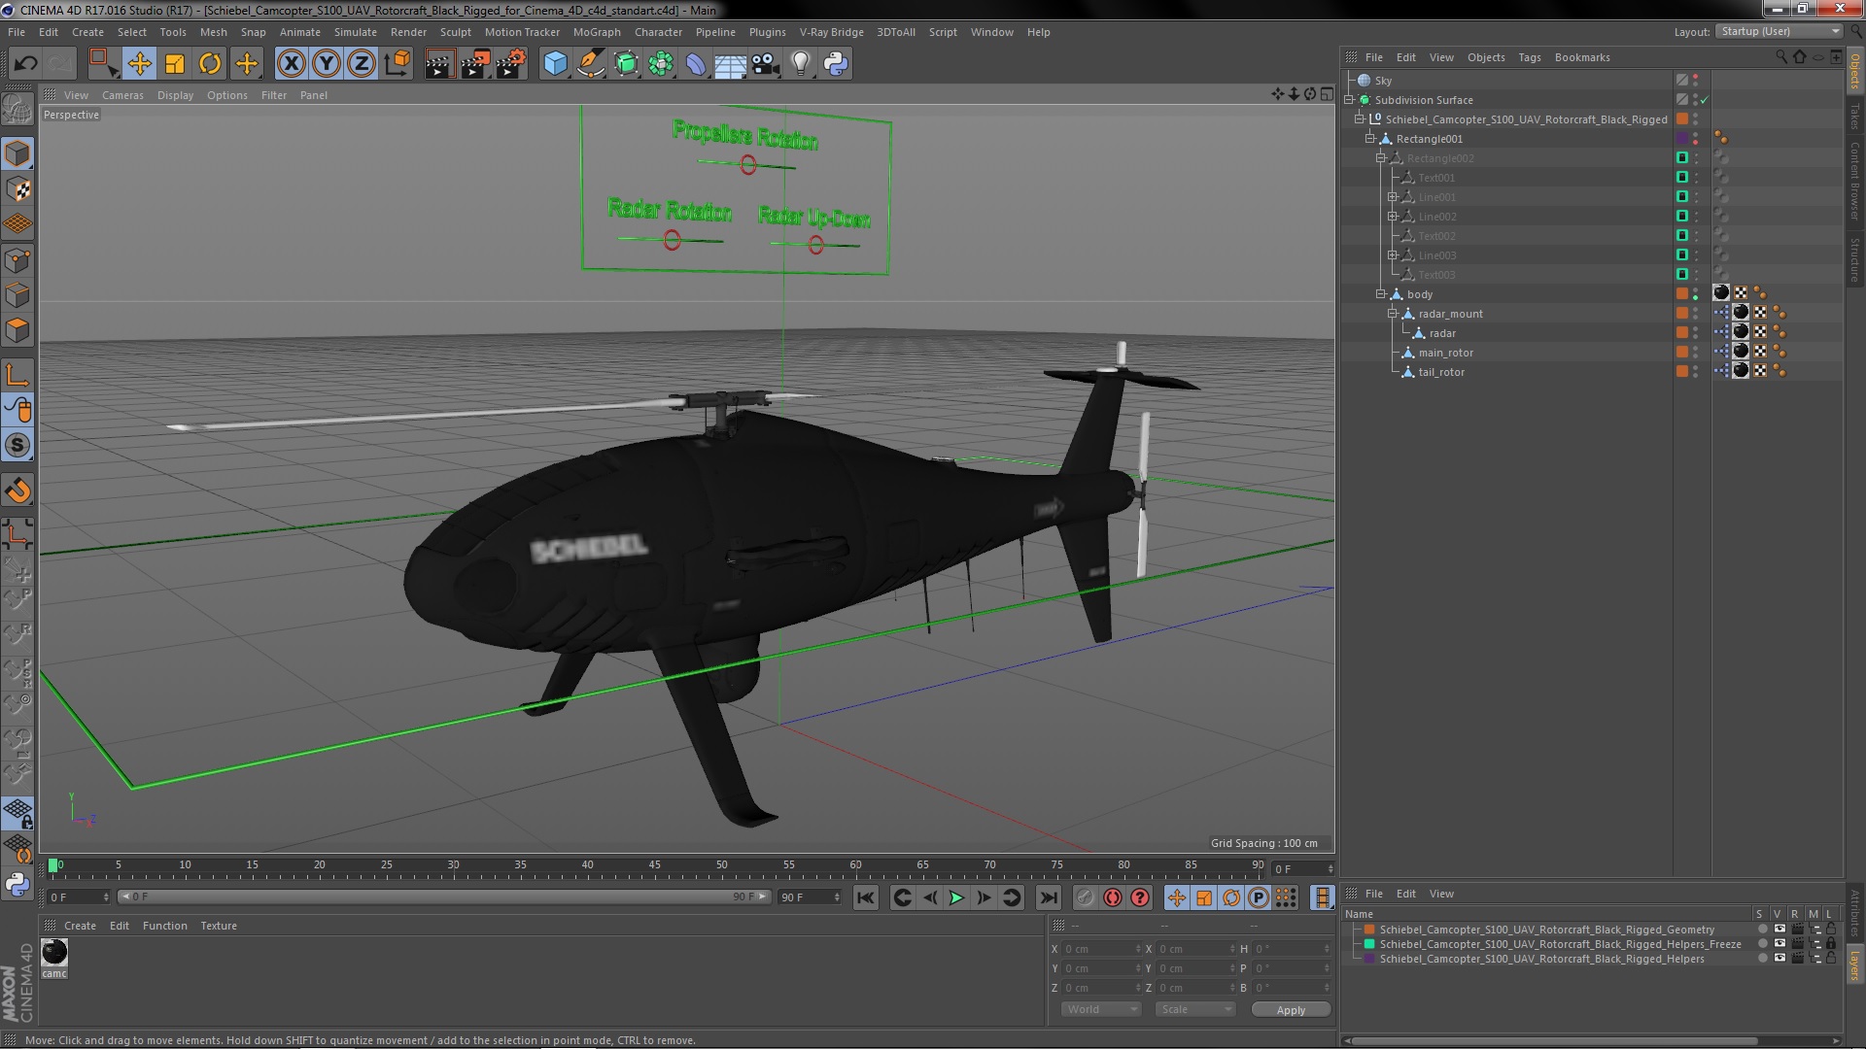The image size is (1866, 1049).
Task: Select the Rotate tool
Action: 210,64
